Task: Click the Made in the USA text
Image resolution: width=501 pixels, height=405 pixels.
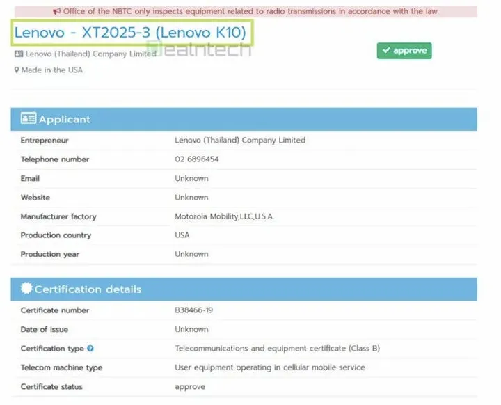Action: [52, 70]
